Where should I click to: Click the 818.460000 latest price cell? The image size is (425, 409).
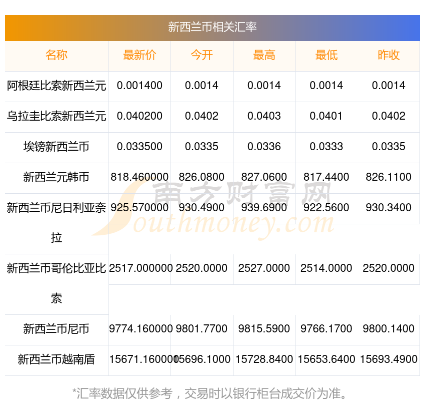click(x=139, y=177)
